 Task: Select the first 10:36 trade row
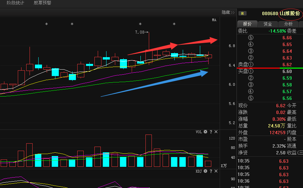[x=270, y=181]
